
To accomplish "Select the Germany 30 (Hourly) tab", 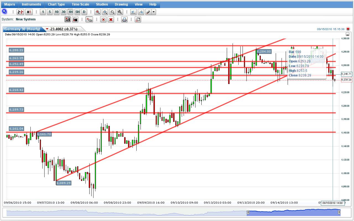I will tap(22, 29).
